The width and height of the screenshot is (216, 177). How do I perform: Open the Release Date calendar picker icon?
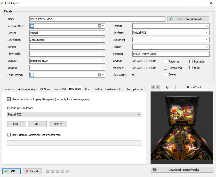click(101, 26)
